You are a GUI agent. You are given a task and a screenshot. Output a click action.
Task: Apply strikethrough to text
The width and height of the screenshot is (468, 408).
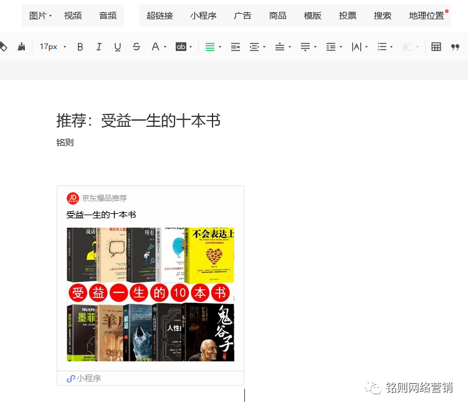click(x=136, y=47)
